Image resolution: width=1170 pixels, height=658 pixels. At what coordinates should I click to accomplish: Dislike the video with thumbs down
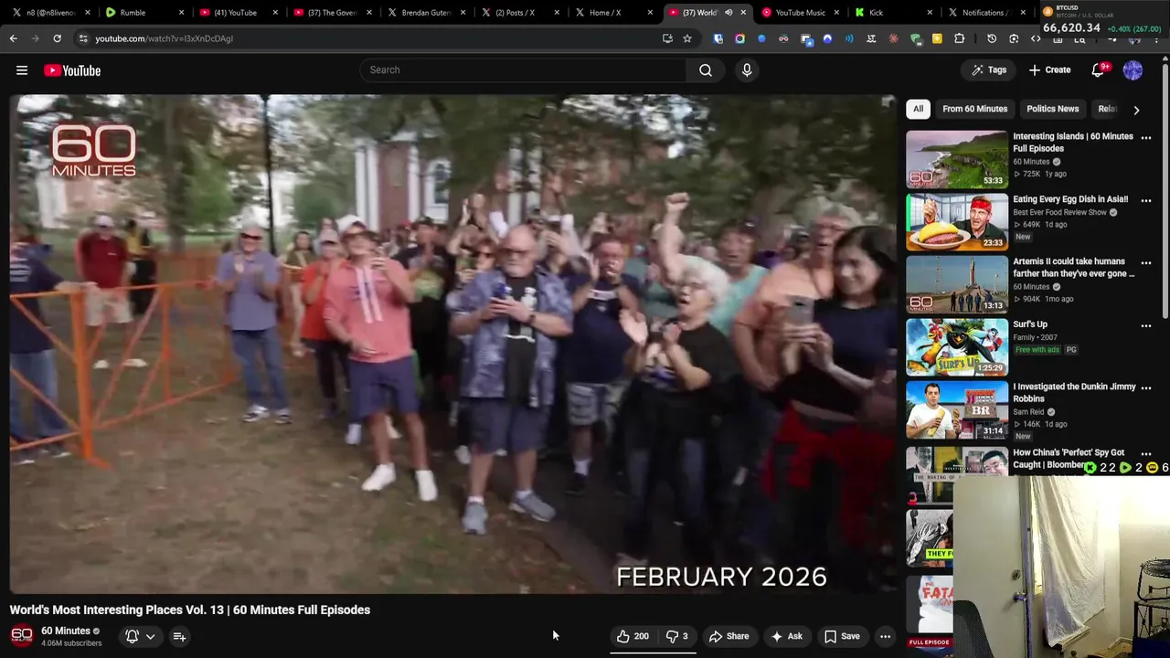point(677,636)
